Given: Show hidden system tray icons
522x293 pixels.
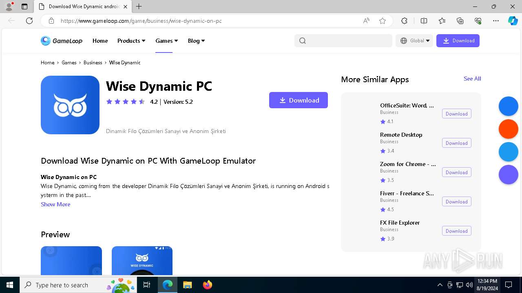Looking at the screenshot, I should (440, 285).
